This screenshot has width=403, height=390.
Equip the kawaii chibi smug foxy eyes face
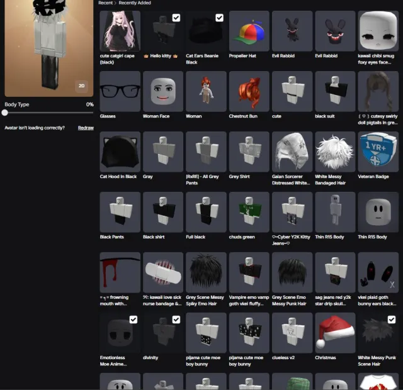(x=378, y=31)
